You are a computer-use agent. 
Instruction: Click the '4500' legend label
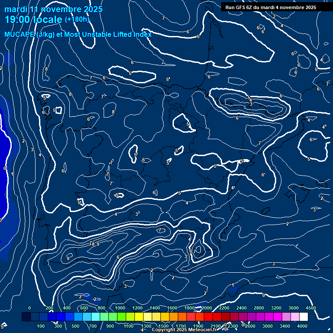(x=311, y=308)
